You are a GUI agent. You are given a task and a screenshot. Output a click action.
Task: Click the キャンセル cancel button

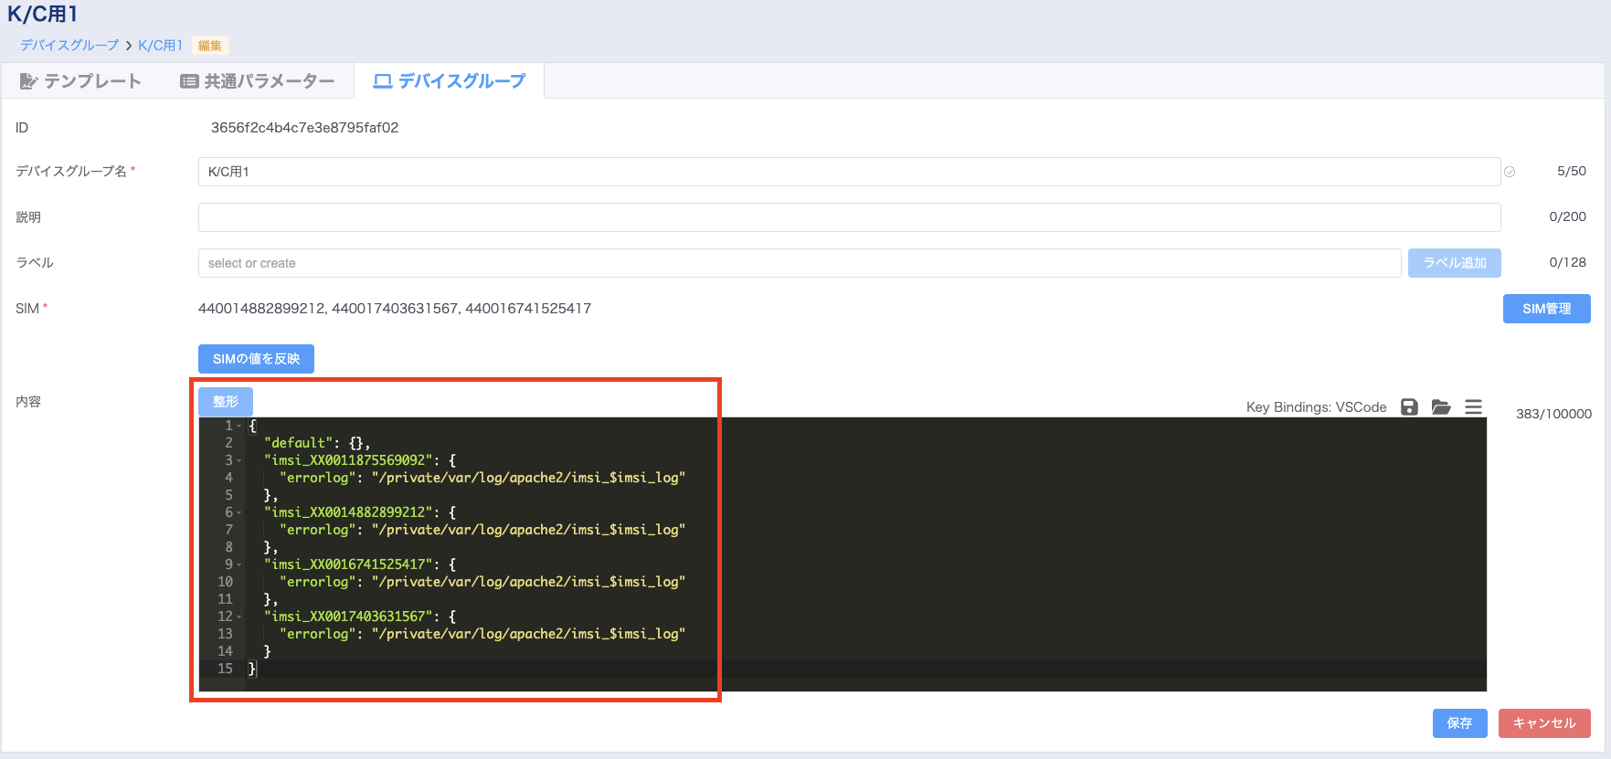(1544, 723)
